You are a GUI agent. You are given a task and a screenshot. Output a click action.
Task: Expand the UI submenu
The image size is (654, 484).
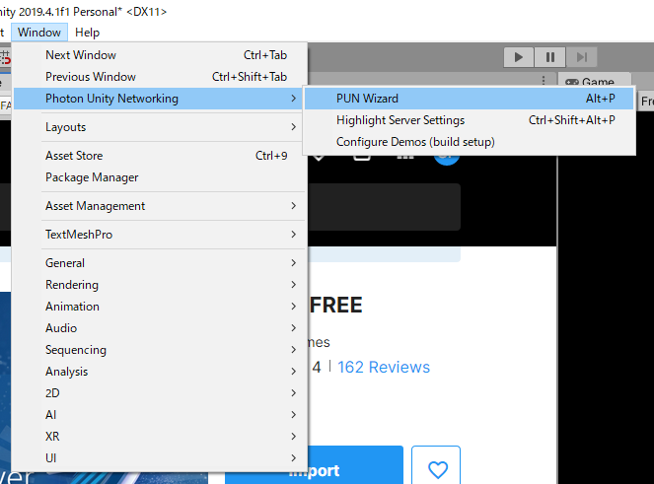tap(160, 458)
